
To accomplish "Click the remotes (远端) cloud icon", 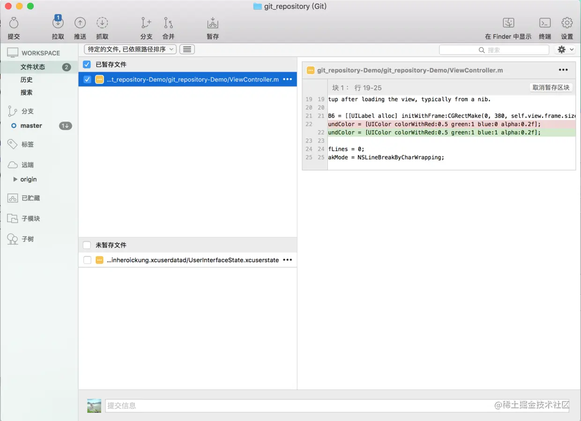I will tap(13, 165).
